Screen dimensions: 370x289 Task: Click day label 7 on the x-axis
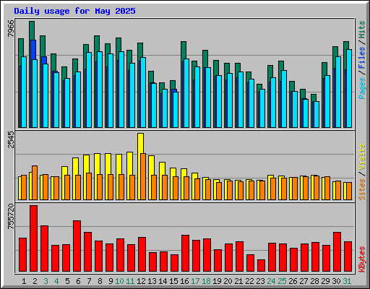[x=89, y=281]
